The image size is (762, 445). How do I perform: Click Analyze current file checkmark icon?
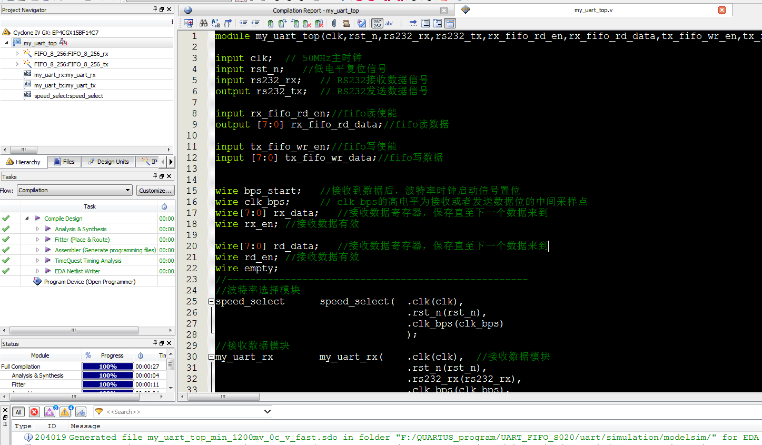pos(361,23)
